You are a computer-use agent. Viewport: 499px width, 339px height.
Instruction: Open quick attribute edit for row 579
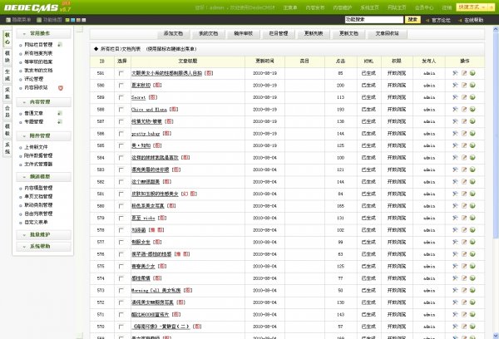(455, 218)
